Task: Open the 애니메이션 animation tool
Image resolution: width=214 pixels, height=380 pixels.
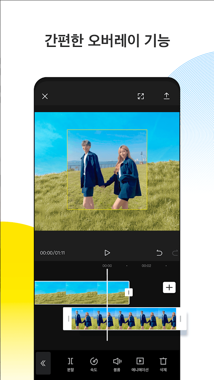Action: [140, 364]
